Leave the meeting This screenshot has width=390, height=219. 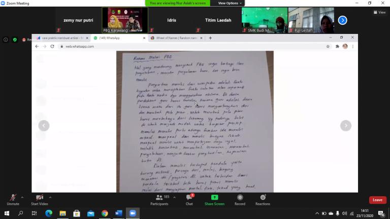click(x=377, y=200)
